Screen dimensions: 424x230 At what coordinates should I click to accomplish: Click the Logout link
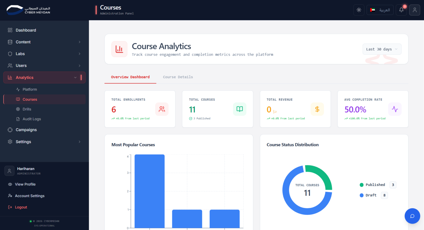click(21, 207)
